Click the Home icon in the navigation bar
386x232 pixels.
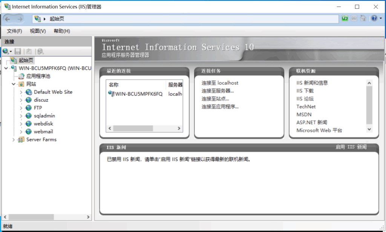[363, 18]
